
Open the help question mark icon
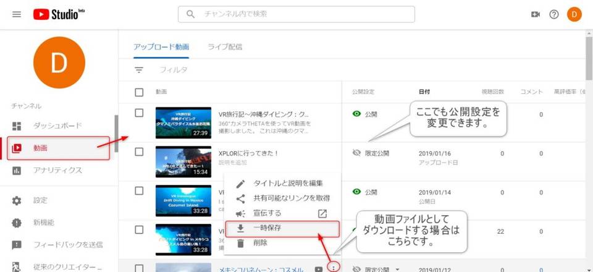[554, 14]
